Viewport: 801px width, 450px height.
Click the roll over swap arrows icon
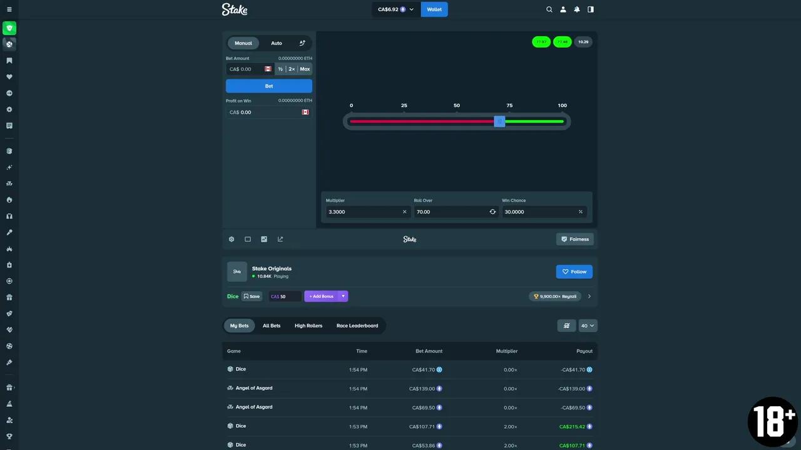tap(492, 212)
